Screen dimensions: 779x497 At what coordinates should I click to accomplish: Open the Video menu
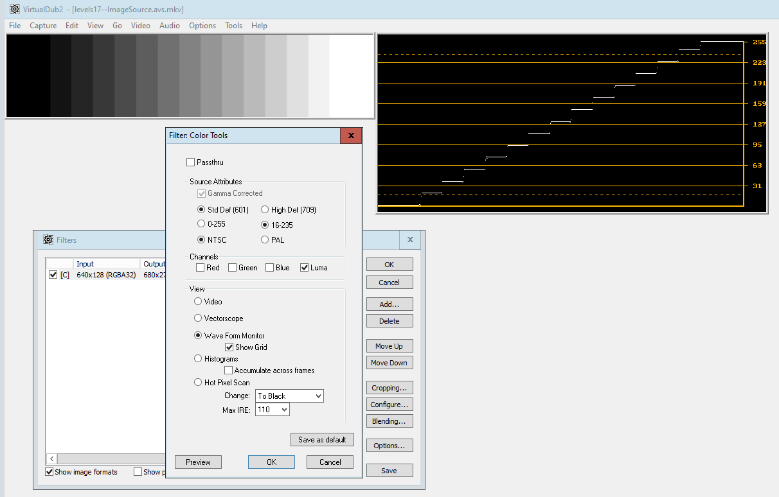click(140, 26)
